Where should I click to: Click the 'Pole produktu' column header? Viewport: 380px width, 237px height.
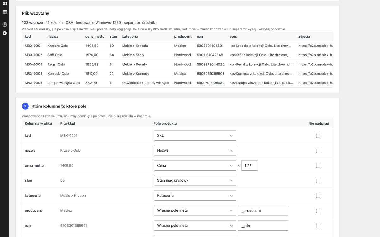[165, 123]
